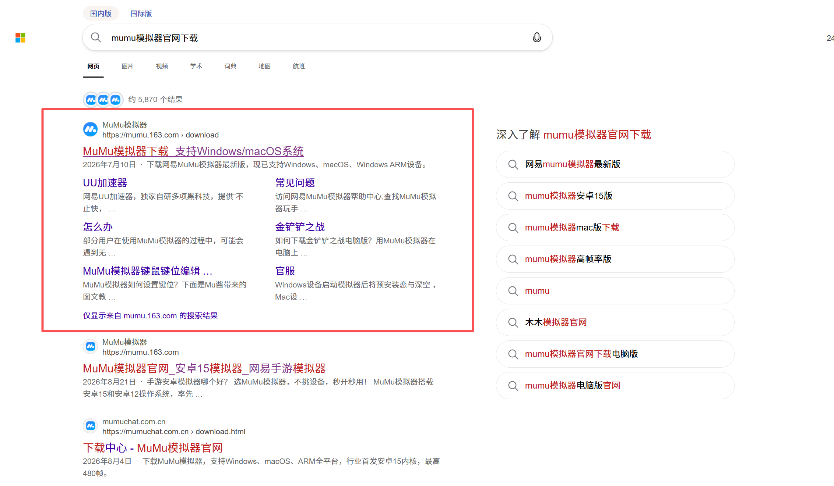Image resolution: width=834 pixels, height=486 pixels.
Task: Search suggestion mumu模拟器电脑版官网
Action: (615, 386)
